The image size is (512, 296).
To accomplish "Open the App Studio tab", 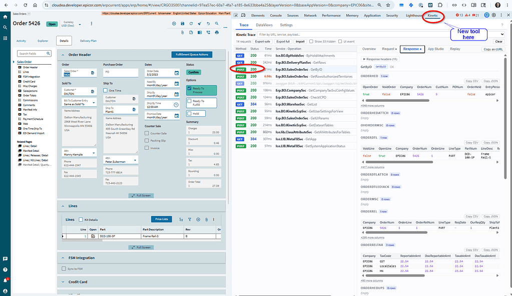I will (x=435, y=49).
